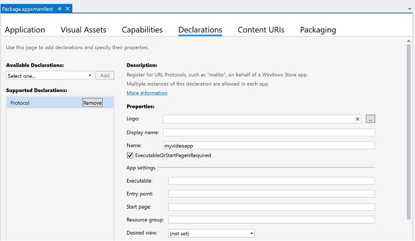This screenshot has width=415, height=241.
Task: Click the Add declaration button
Action: [x=104, y=76]
